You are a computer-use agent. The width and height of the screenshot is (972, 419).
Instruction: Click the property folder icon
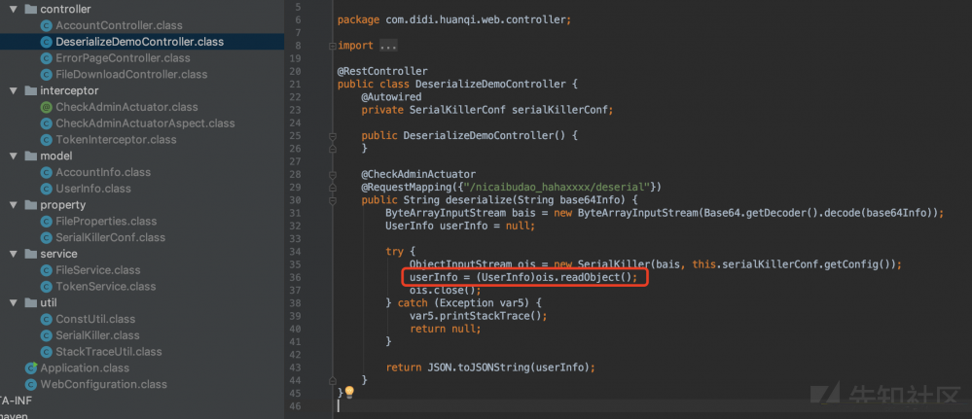[30, 205]
